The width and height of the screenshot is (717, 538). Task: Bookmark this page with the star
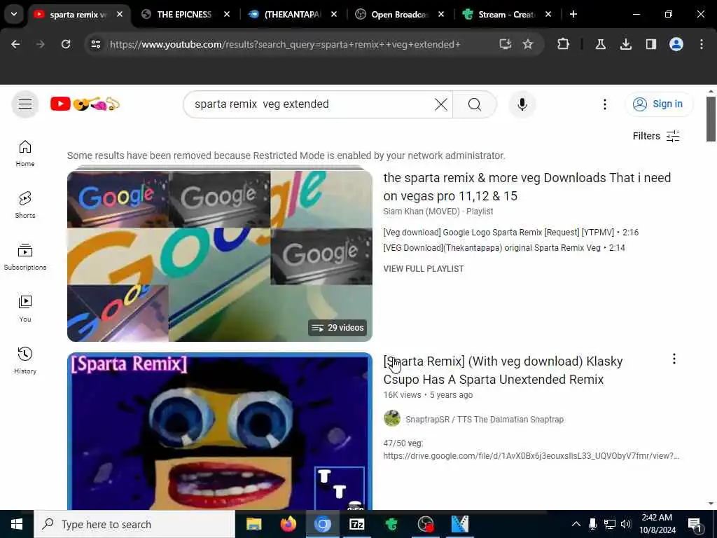[x=528, y=44]
